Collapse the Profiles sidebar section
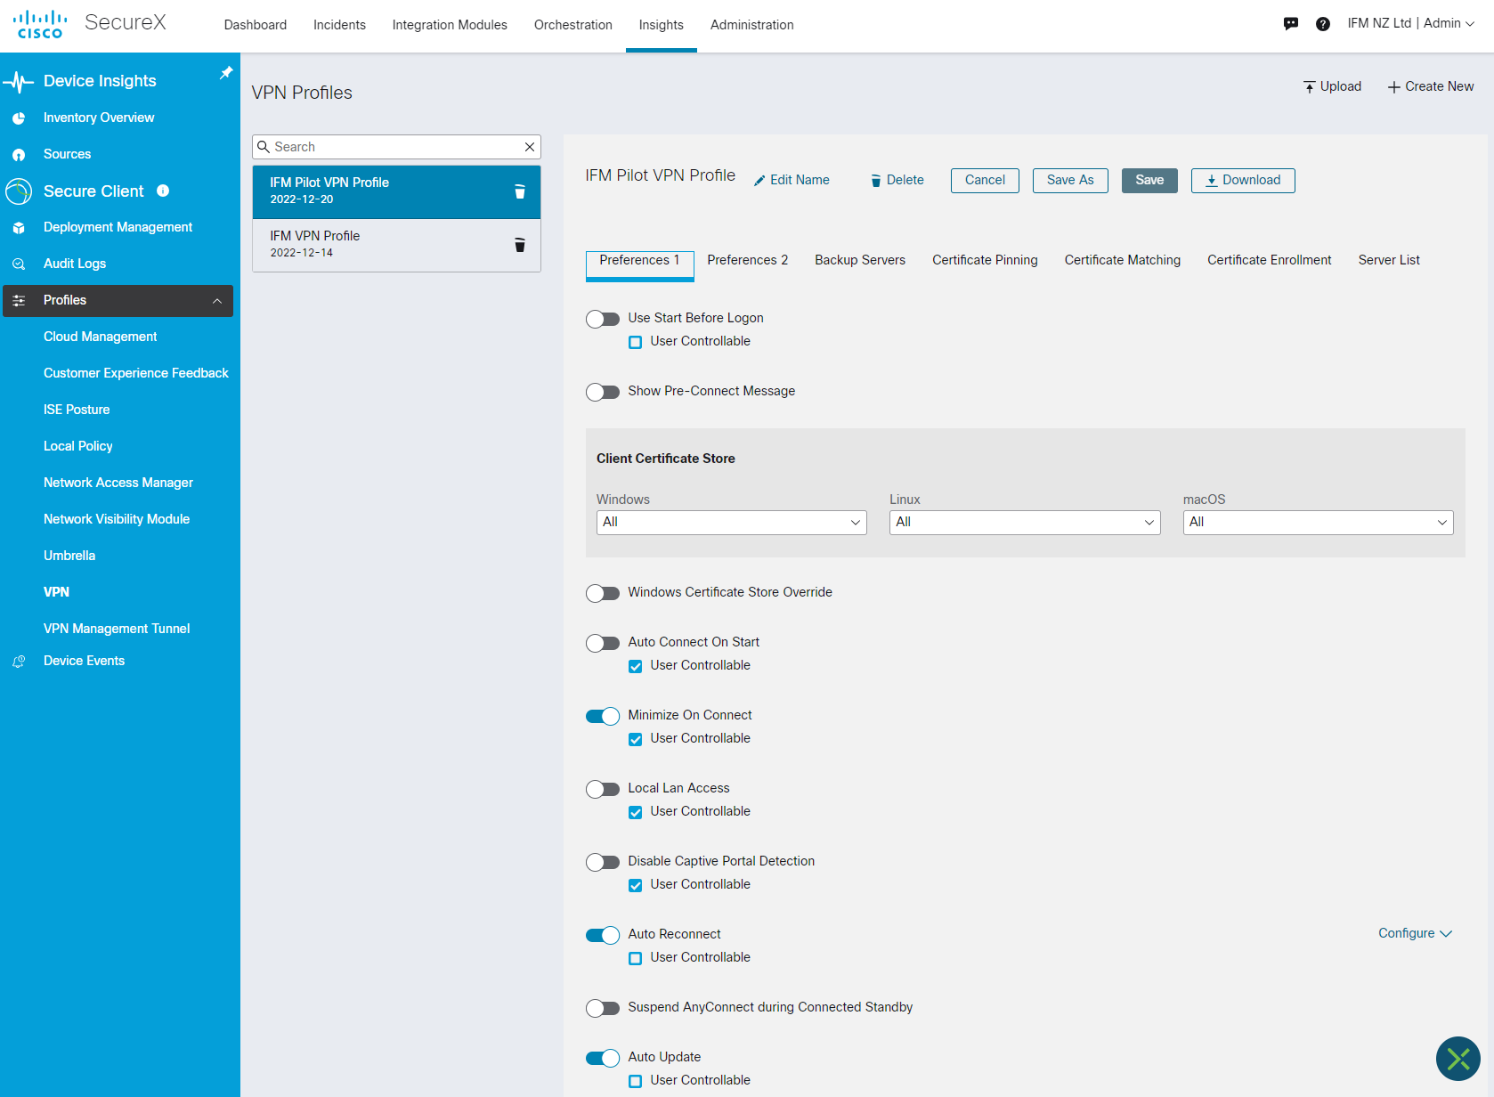 216,301
